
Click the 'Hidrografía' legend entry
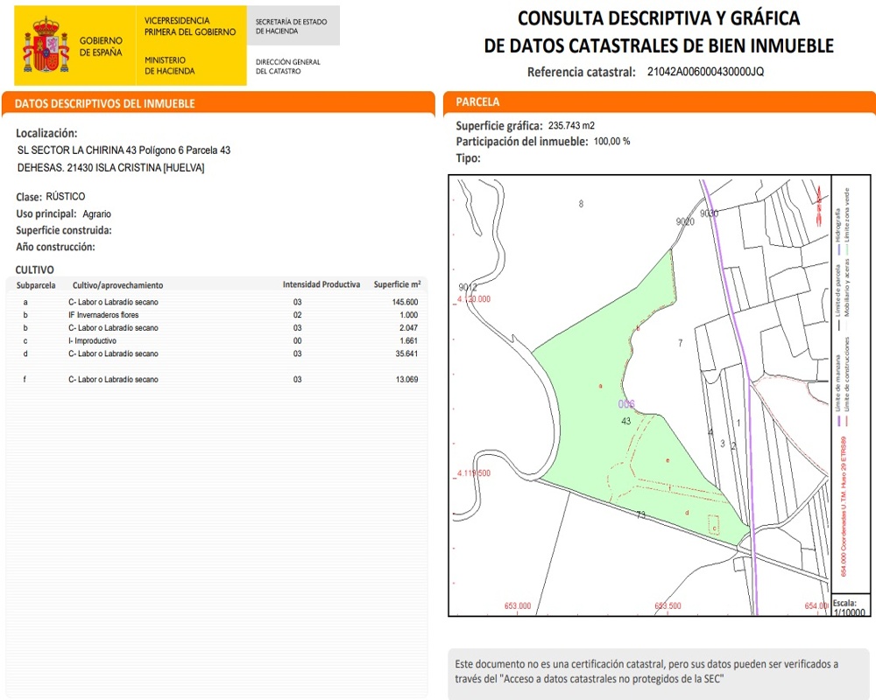pos(837,226)
